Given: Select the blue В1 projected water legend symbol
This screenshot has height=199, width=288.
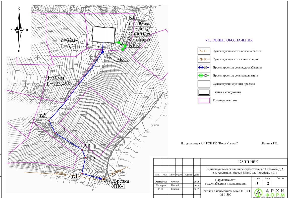Looking at the screenshot, I should [204, 67].
